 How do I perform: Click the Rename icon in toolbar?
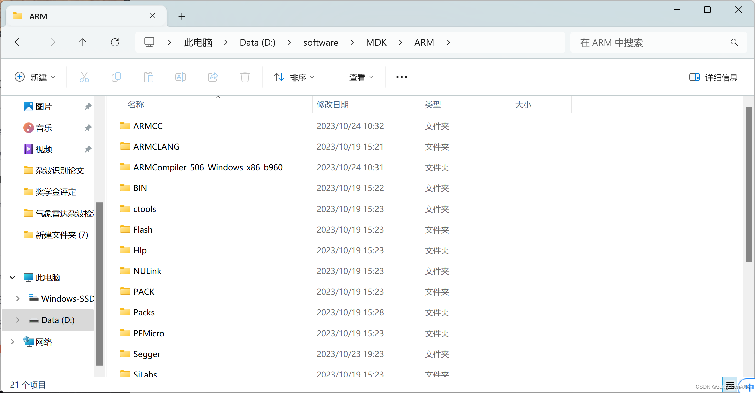[x=180, y=77]
